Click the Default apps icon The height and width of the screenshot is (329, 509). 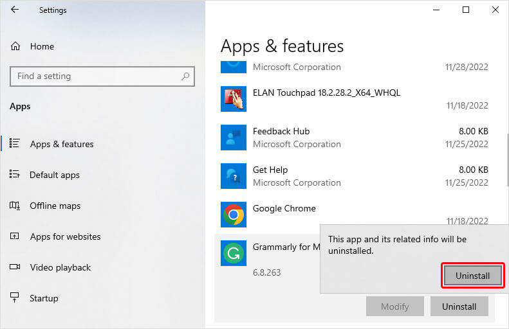(15, 174)
